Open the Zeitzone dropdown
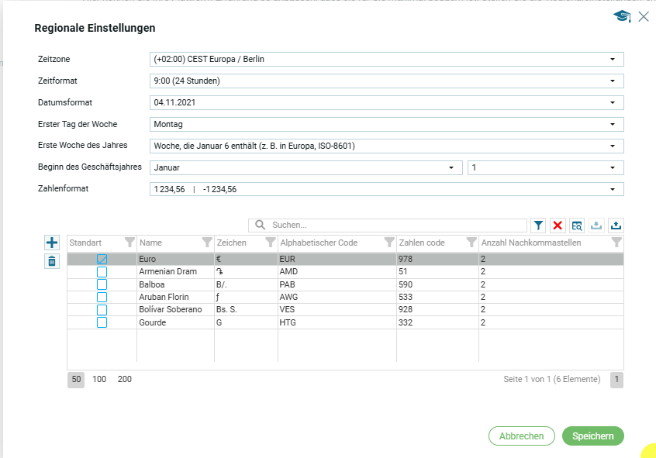 386,60
